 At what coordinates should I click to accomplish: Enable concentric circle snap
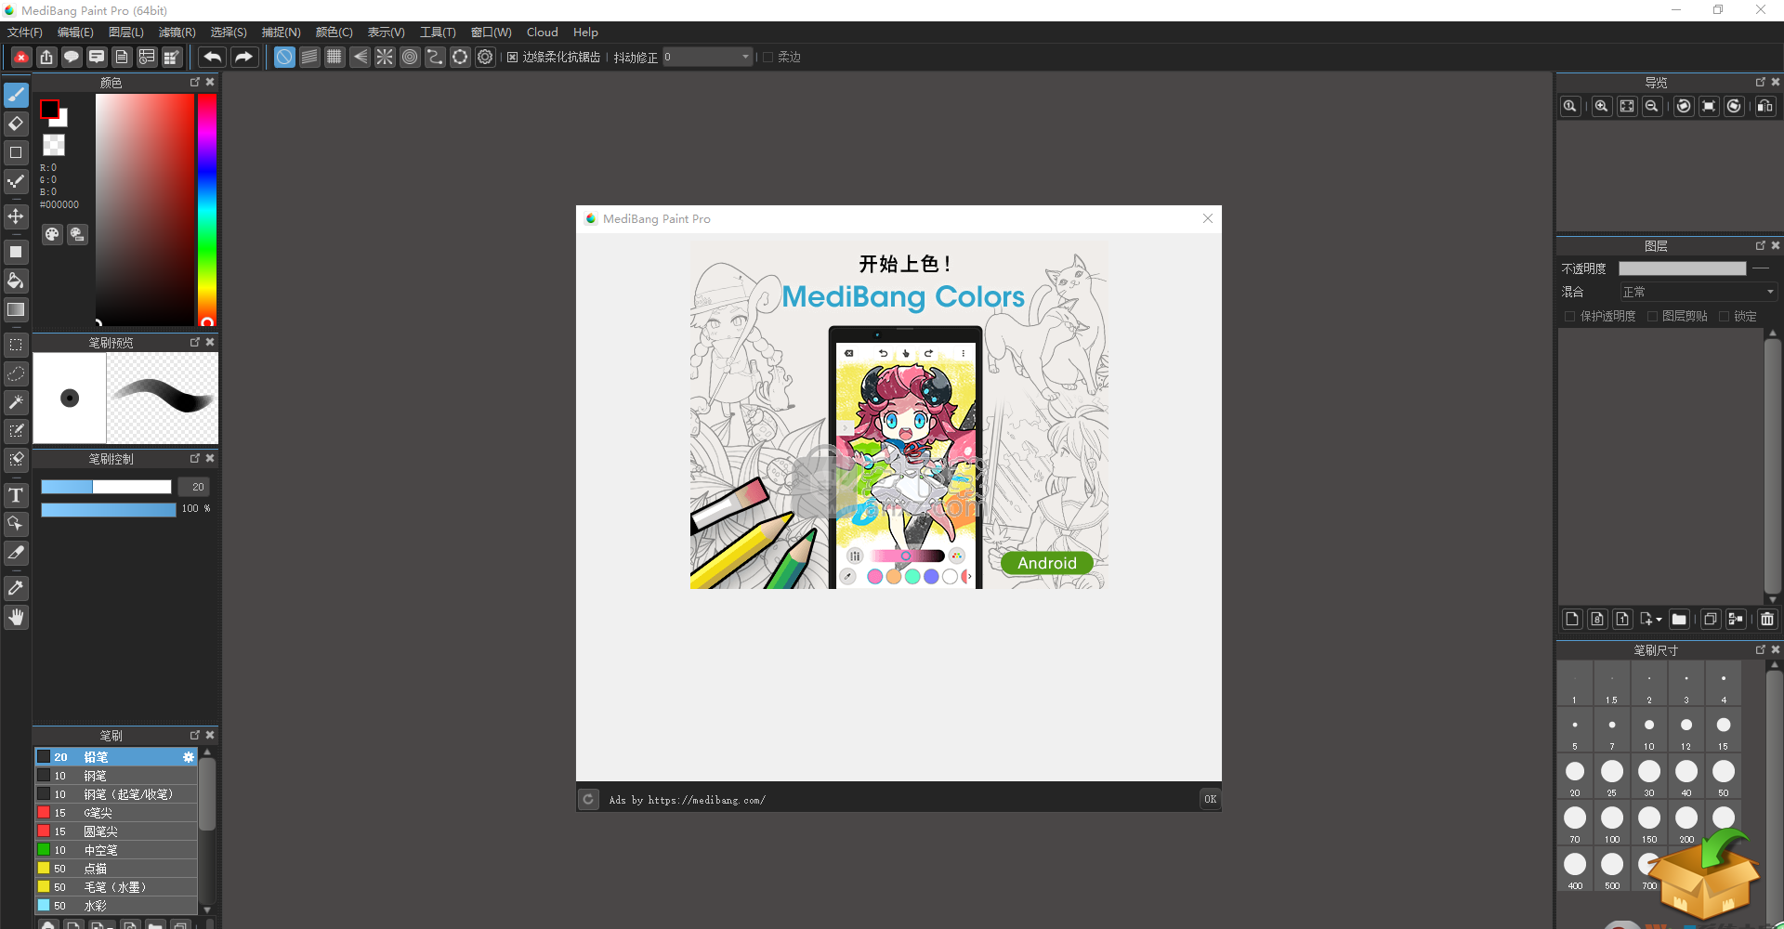pyautogui.click(x=410, y=57)
